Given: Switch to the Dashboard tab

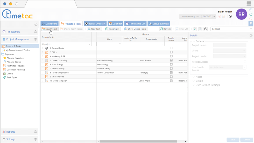Looking at the screenshot, I should 50,24.
